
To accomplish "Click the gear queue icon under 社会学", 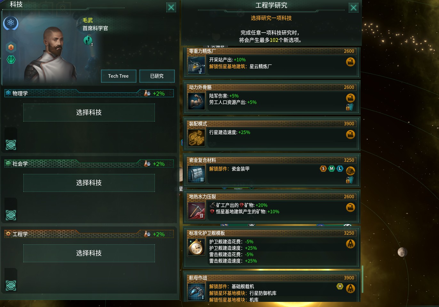I will tap(11, 215).
